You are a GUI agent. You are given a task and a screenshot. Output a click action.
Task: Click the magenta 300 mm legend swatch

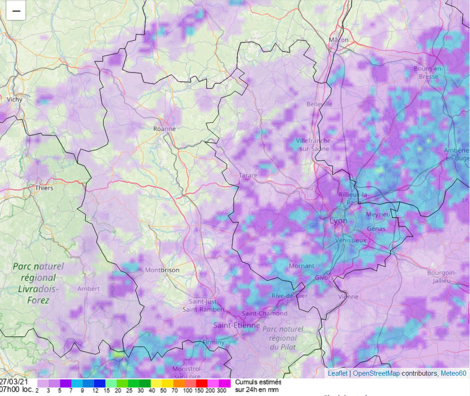[224, 384]
